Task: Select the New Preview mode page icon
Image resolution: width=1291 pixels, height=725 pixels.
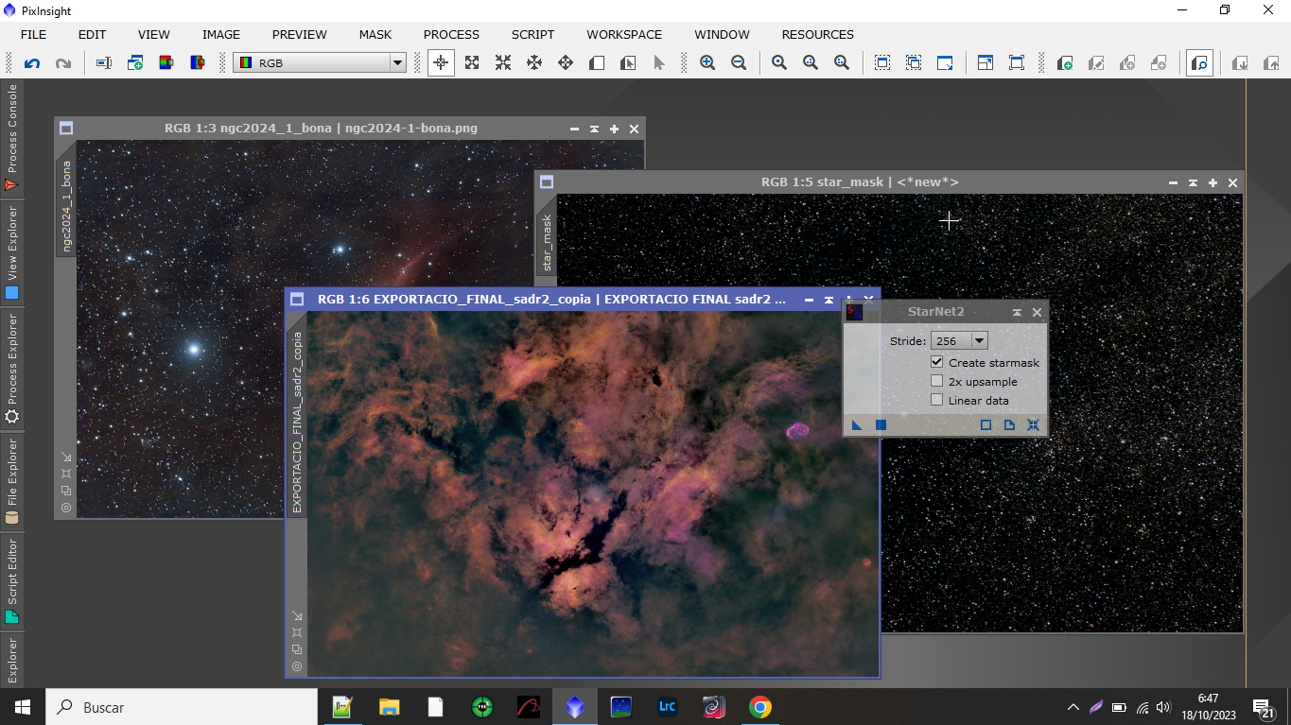Action: coord(597,63)
